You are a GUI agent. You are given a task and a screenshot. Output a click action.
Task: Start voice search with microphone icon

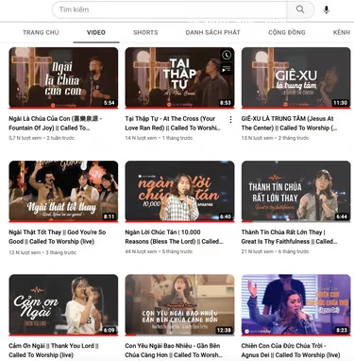(x=327, y=9)
